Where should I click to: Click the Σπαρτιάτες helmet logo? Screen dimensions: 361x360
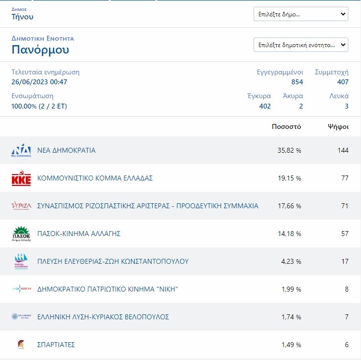coord(21,345)
